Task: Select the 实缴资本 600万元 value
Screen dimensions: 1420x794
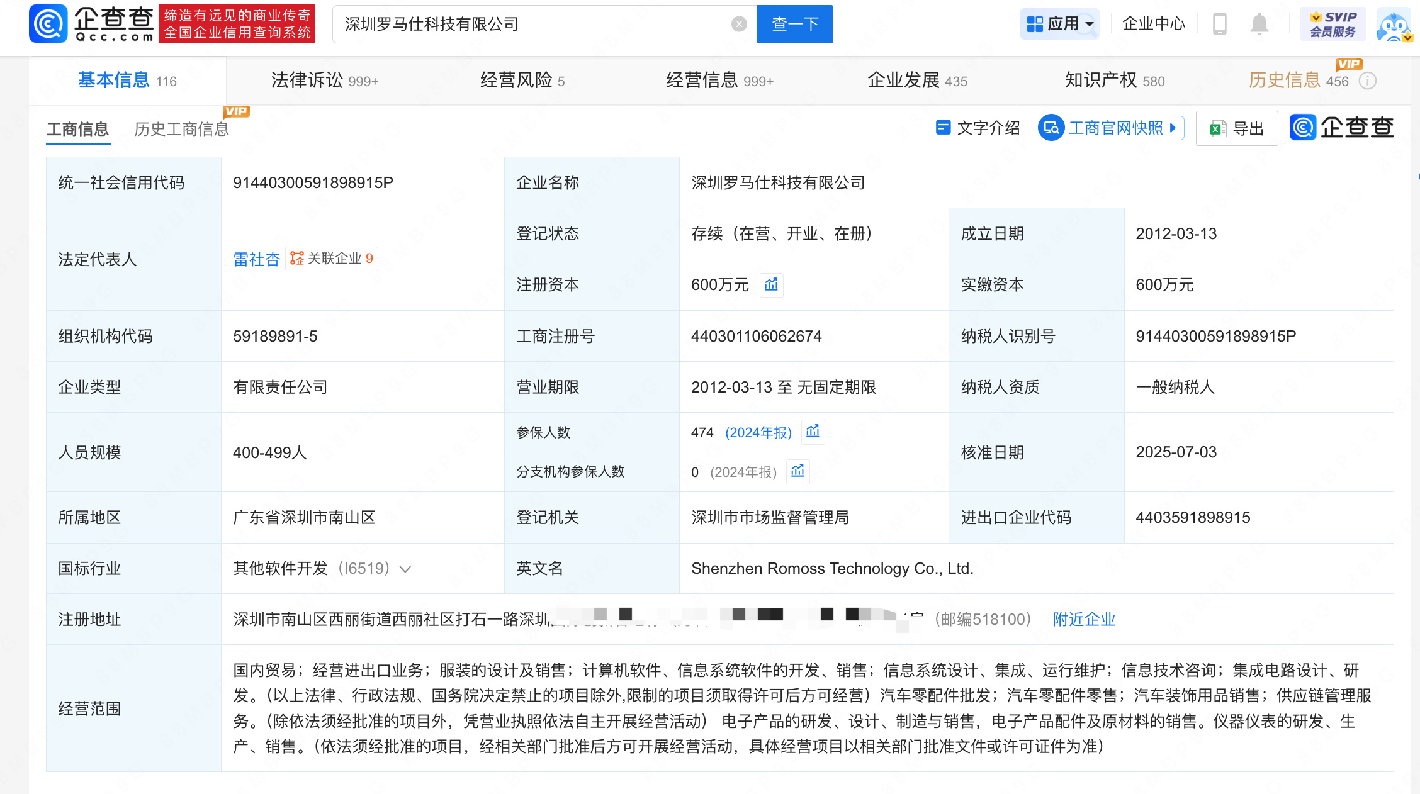Action: 1164,284
